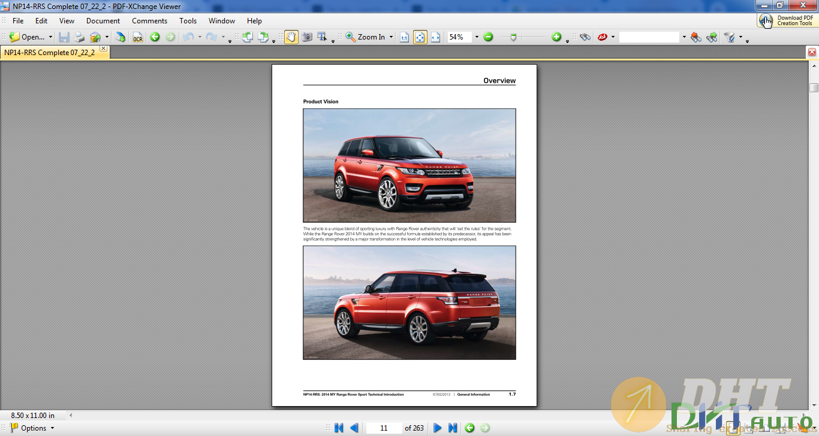Screen dimensions: 819x436
Task: Click the Zoom In magnifier tool
Action: pos(365,37)
